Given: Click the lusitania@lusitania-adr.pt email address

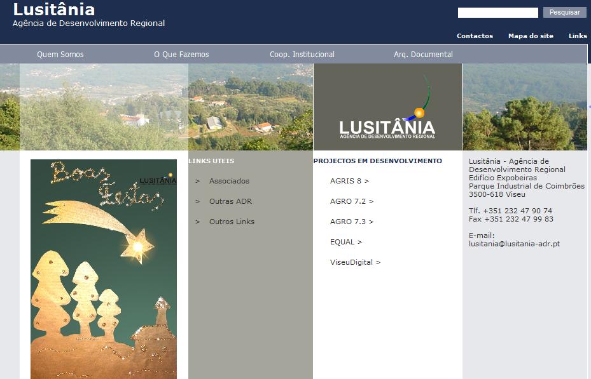Looking at the screenshot, I should click(x=514, y=244).
